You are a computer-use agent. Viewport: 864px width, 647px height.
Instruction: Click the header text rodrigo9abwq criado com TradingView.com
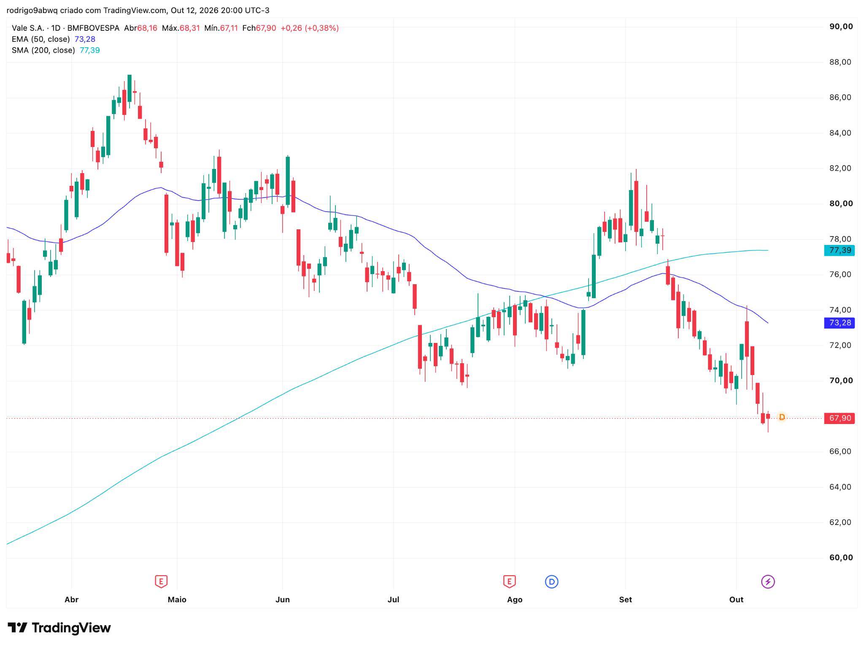86,10
